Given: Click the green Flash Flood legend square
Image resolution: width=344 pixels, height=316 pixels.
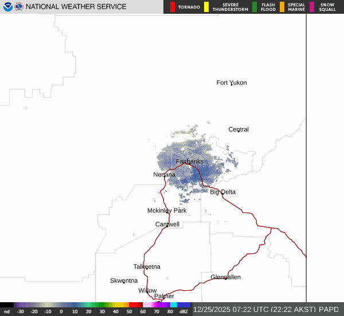Looking at the screenshot, I should (255, 7).
